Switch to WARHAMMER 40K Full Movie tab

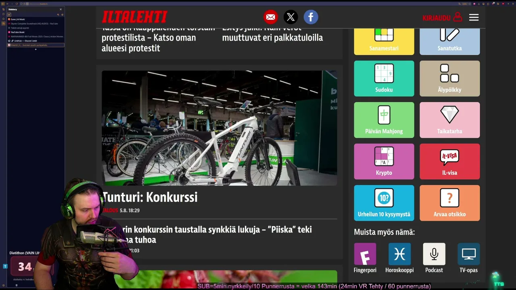click(x=35, y=36)
